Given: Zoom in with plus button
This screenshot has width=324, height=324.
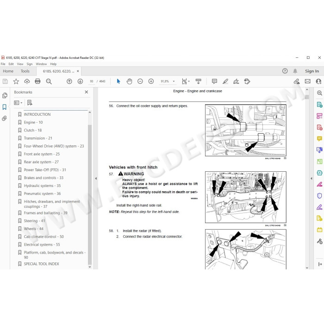Looking at the screenshot, I should click(151, 81).
